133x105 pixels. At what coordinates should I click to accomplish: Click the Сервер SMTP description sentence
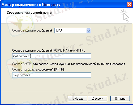(69, 64)
